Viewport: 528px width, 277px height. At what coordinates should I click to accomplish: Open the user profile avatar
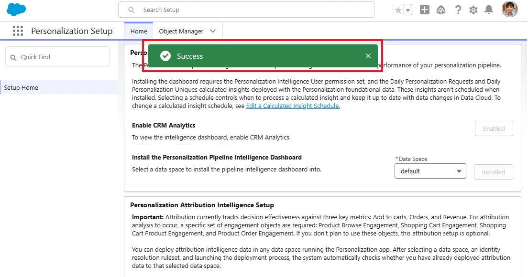click(x=509, y=10)
